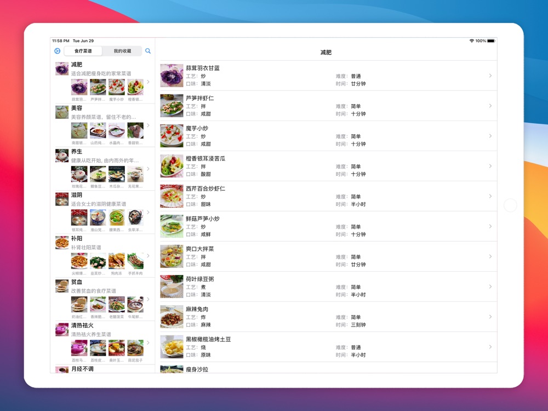Select the 美容 category title

[x=77, y=108]
